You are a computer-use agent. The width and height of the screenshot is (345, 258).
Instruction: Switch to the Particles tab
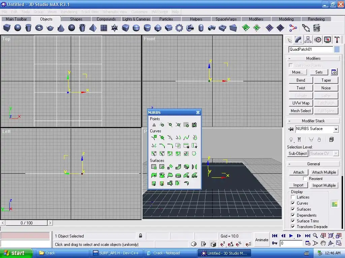click(x=166, y=19)
